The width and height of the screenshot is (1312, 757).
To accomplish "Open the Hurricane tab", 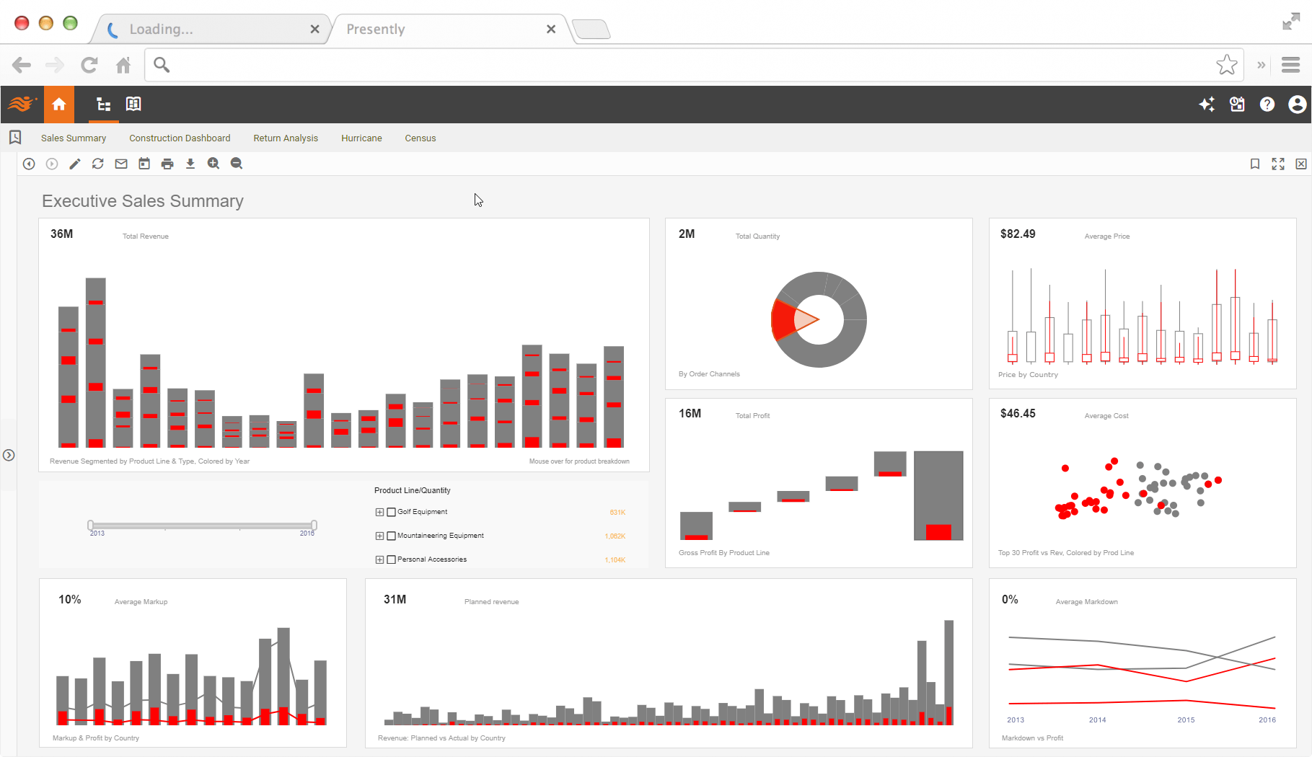I will pyautogui.click(x=361, y=138).
